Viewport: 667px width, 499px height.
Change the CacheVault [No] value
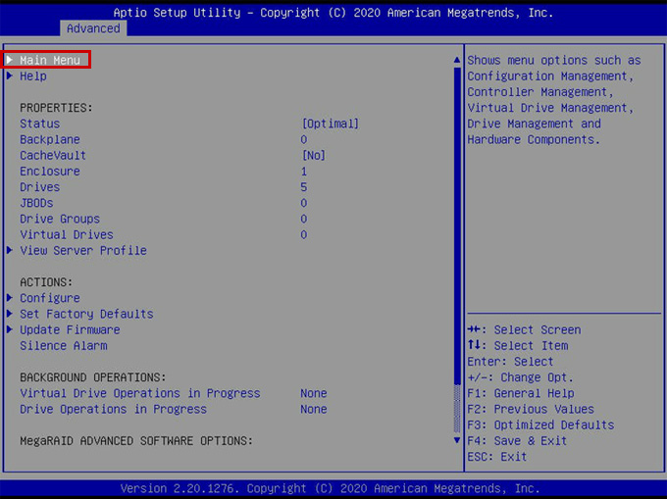(x=314, y=156)
